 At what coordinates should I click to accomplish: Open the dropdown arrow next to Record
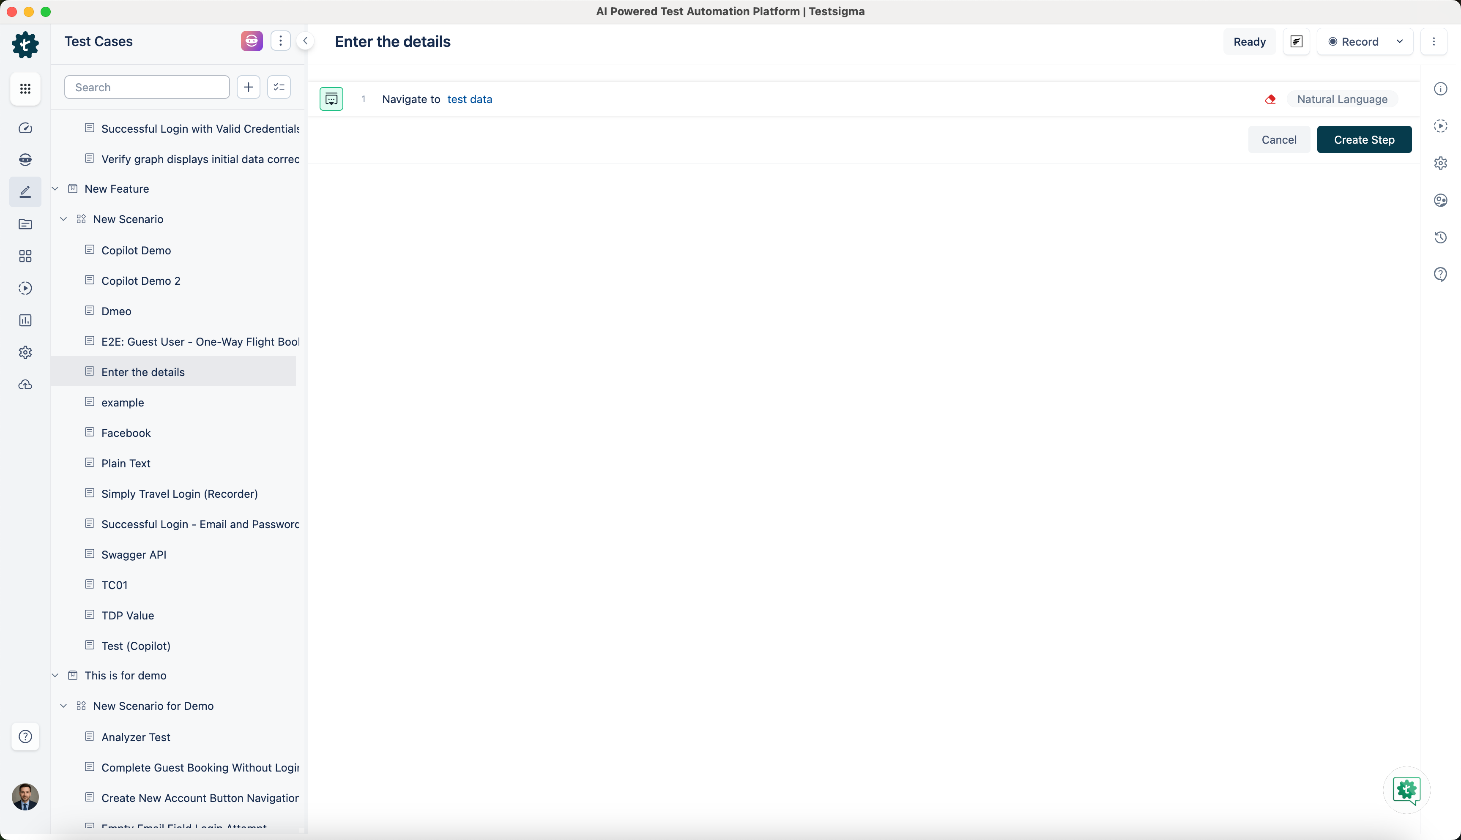pyautogui.click(x=1400, y=41)
